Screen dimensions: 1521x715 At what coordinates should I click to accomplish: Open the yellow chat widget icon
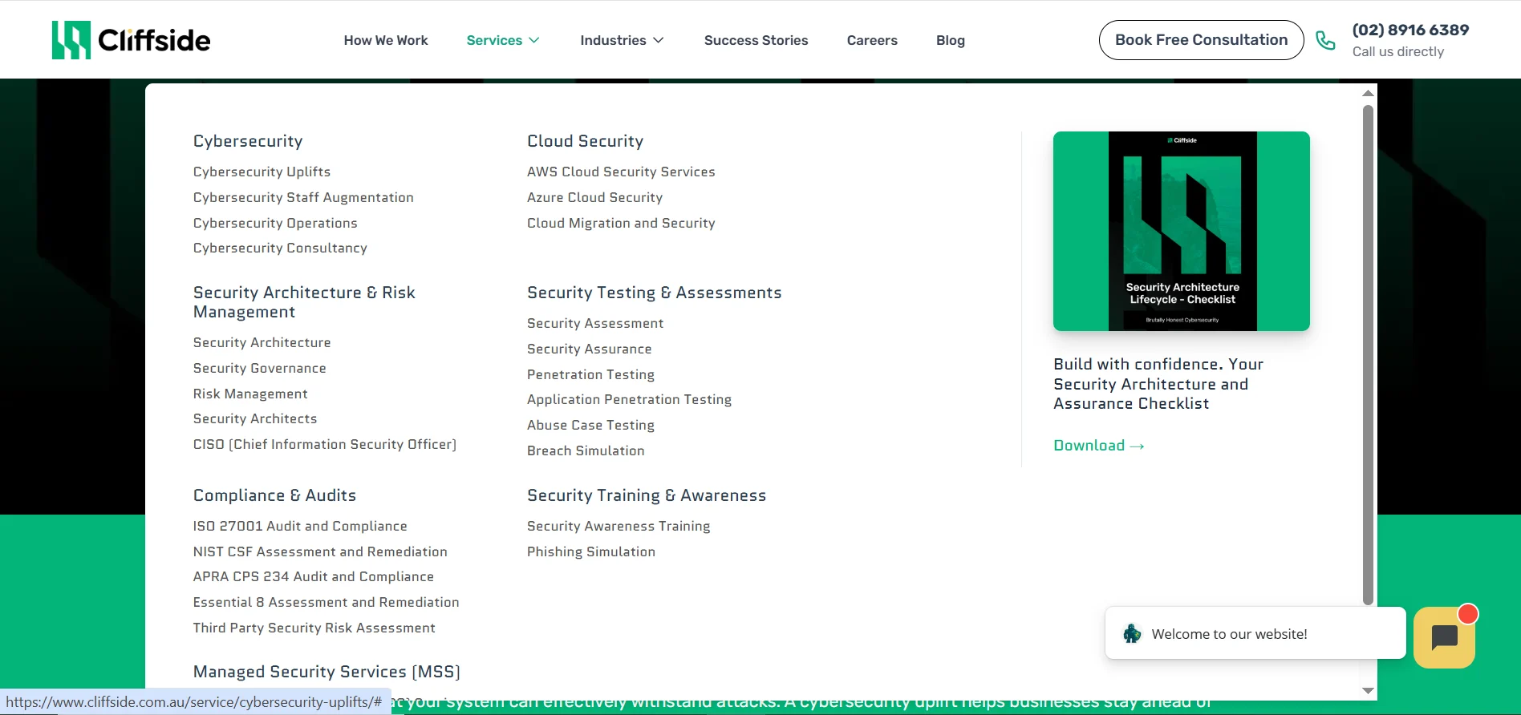pyautogui.click(x=1444, y=637)
